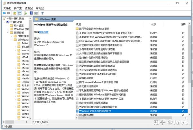Click the 适用于企业的 Windows 更新 folder icon

coord(77,29)
